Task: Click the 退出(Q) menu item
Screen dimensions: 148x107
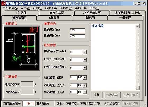Action: [94, 8]
